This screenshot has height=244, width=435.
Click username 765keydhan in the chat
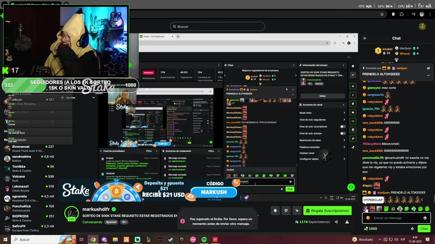click(371, 144)
